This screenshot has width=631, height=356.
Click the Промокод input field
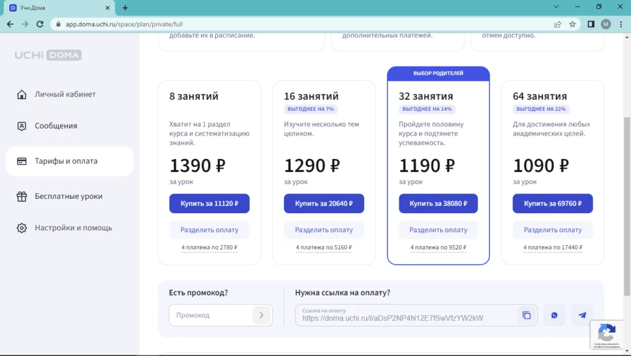[211, 315]
